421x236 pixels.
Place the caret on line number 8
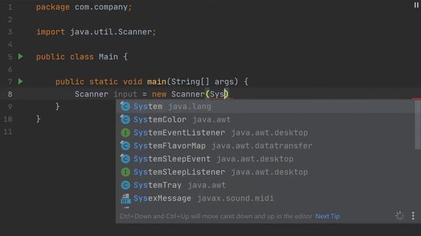(x=10, y=94)
